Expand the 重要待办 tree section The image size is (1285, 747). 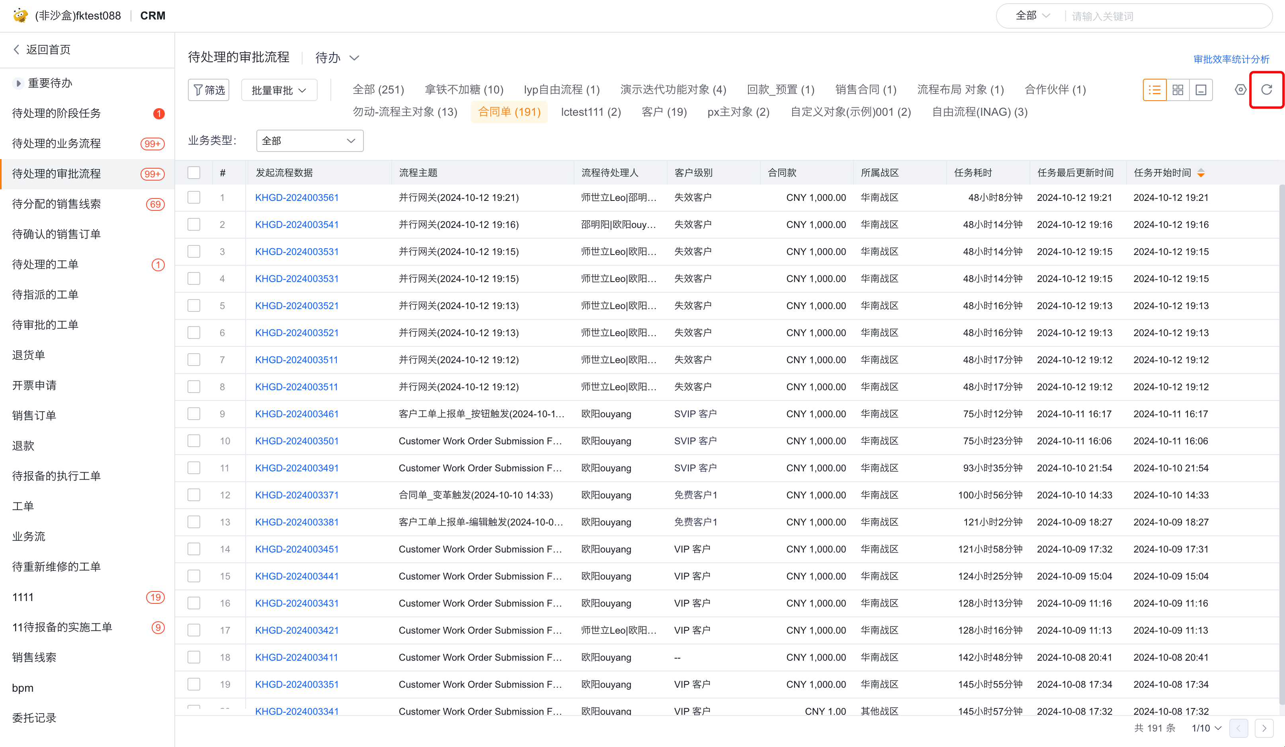coord(18,83)
